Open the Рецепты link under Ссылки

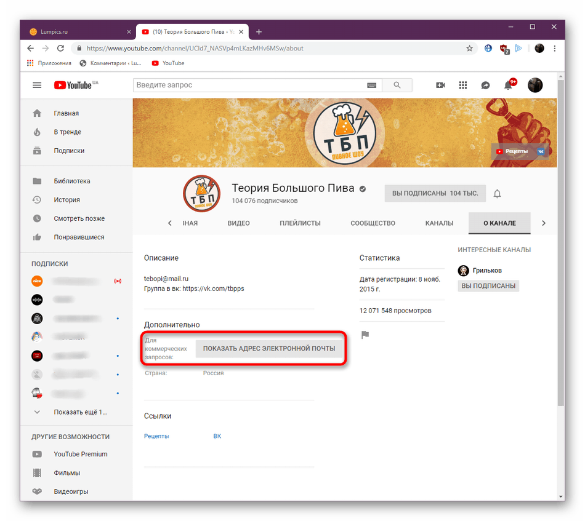pyautogui.click(x=156, y=436)
